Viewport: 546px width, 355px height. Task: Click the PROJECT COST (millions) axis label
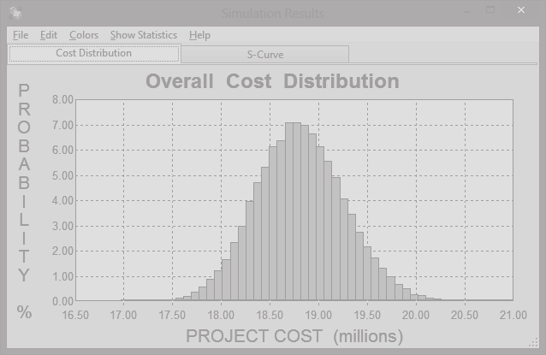[294, 335]
